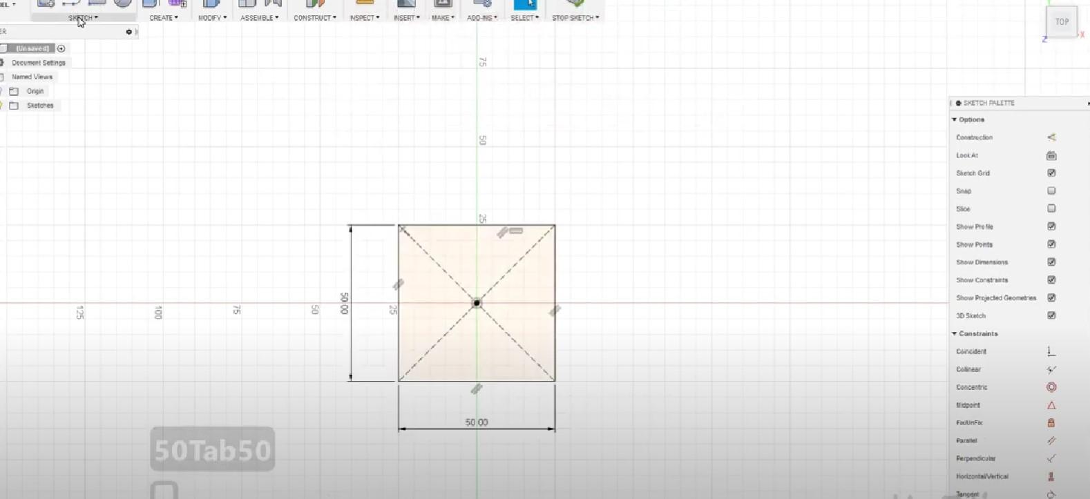This screenshot has width=1090, height=499.
Task: Click the TOP face of view cube
Action: pos(1062,21)
